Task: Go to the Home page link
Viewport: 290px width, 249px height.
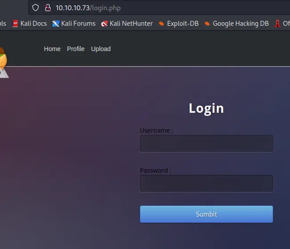Action: pyautogui.click(x=52, y=49)
